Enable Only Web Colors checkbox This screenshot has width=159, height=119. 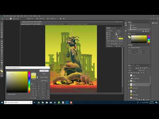[x=7, y=95]
